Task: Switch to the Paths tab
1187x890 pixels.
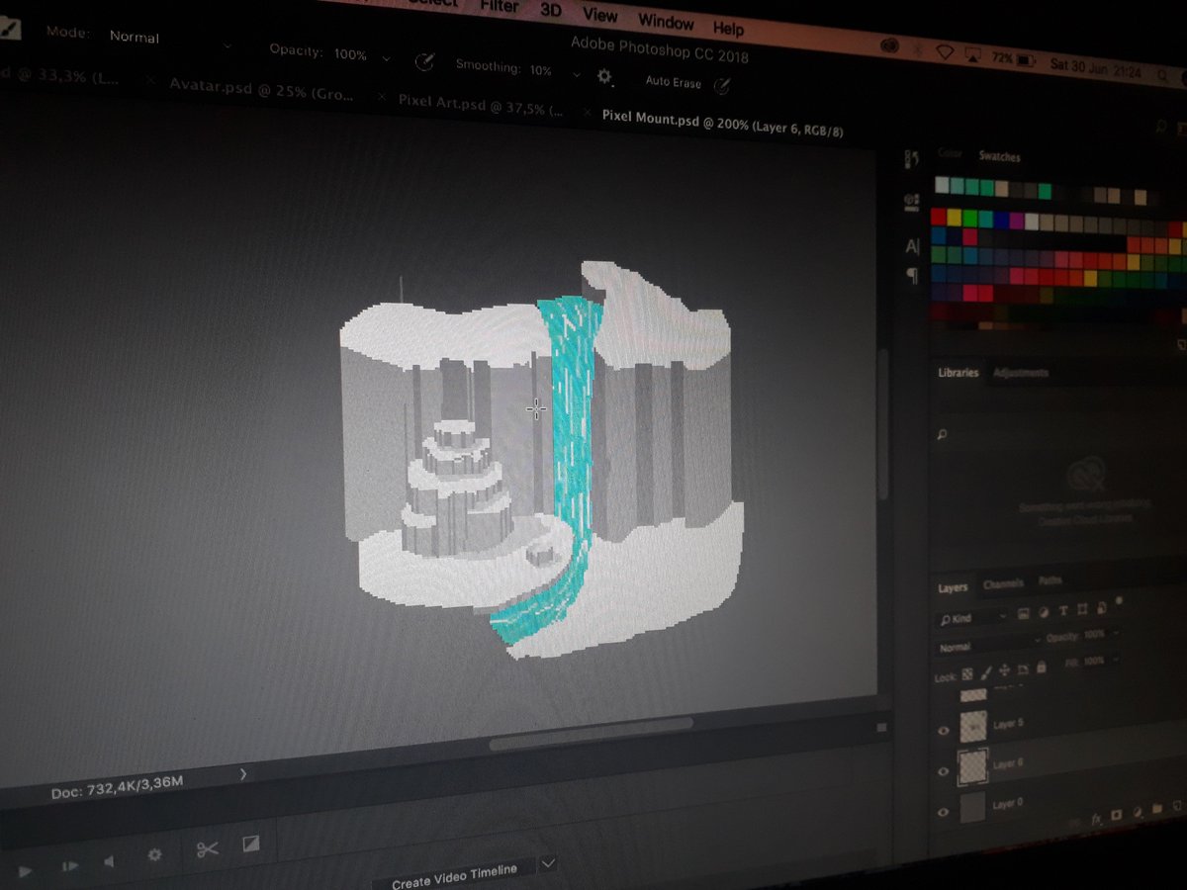Action: [1050, 580]
